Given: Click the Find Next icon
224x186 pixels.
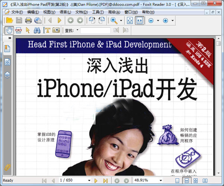Looking at the screenshot, I should (126, 30).
